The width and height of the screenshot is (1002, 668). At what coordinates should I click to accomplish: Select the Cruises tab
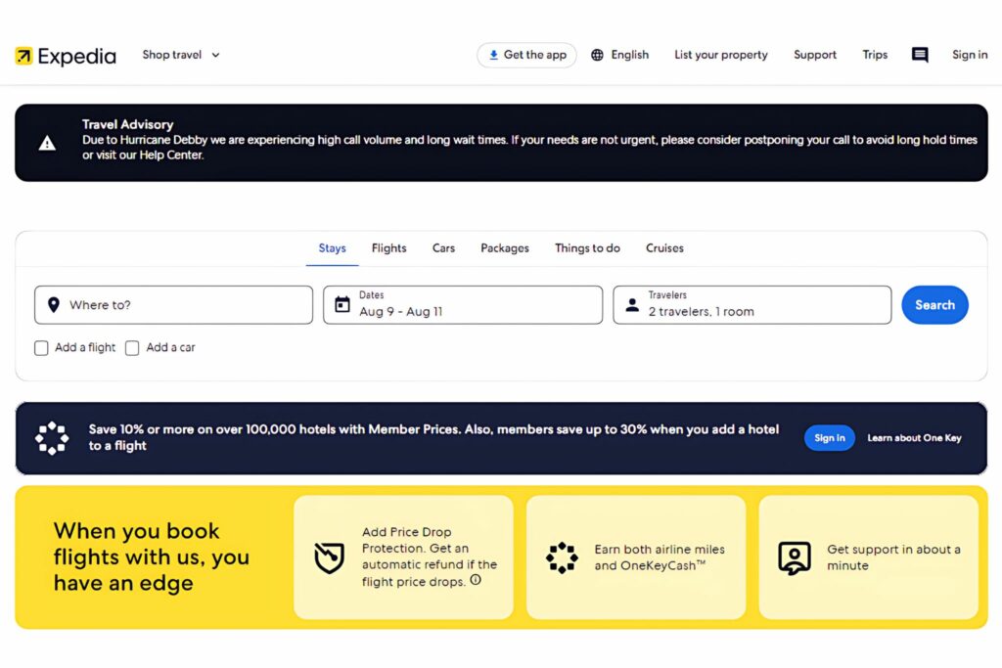(x=664, y=248)
